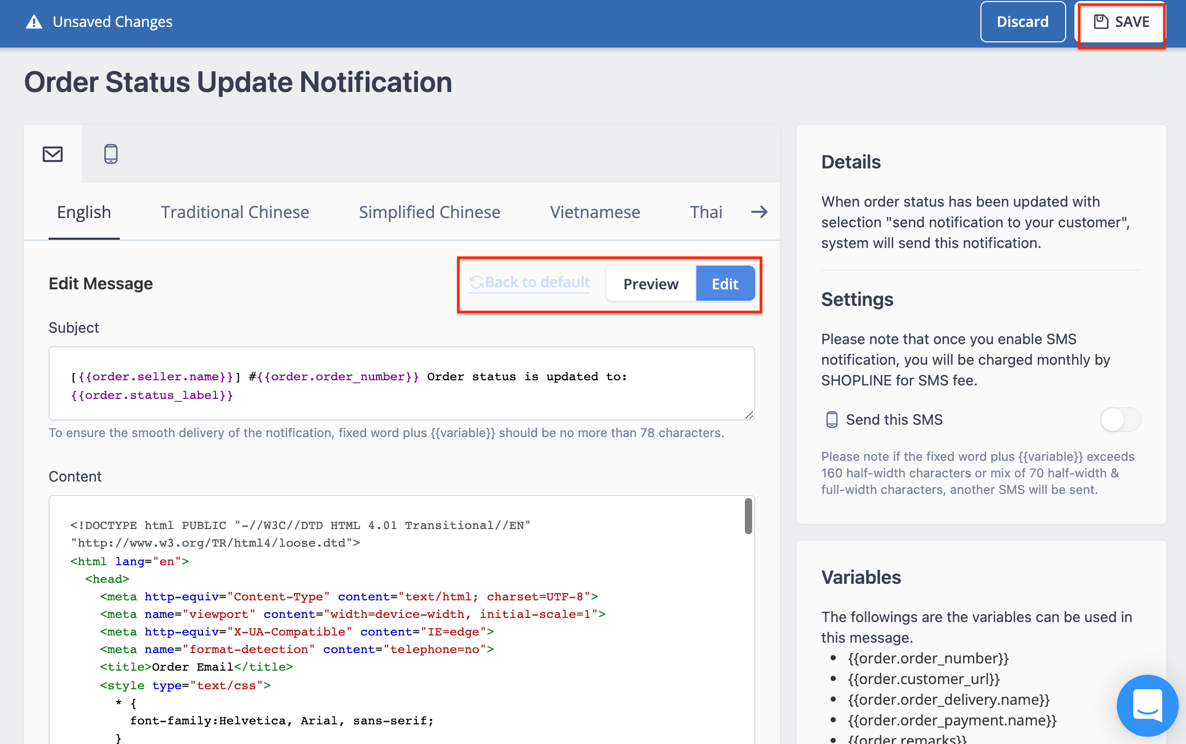
Task: Enable the Send this SMS toggle
Action: (1120, 420)
